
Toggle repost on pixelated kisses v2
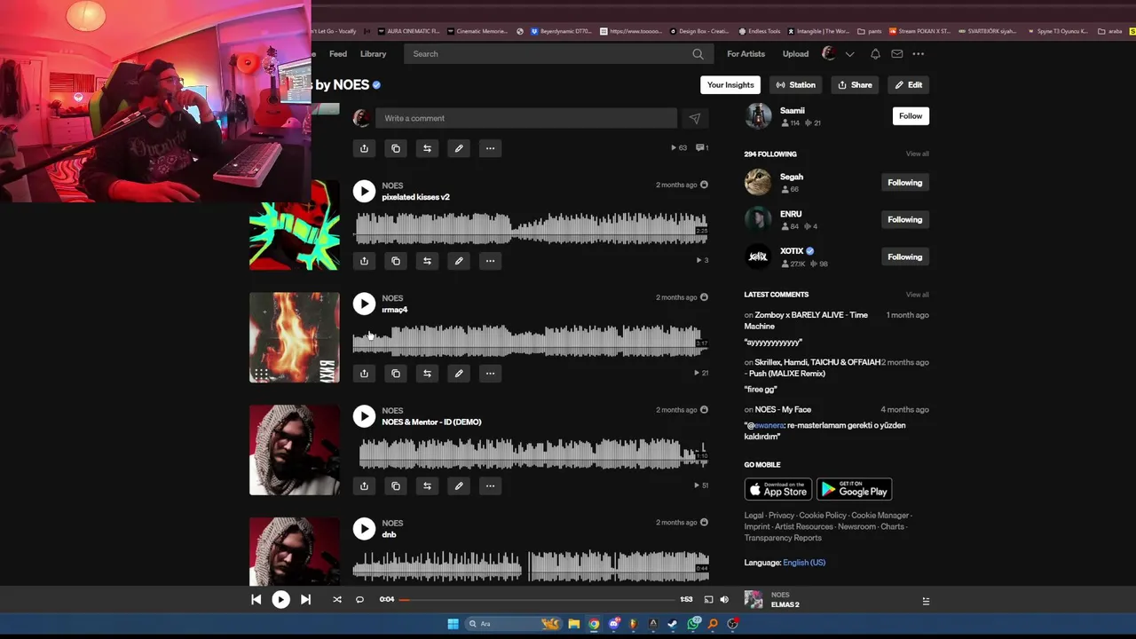click(427, 261)
